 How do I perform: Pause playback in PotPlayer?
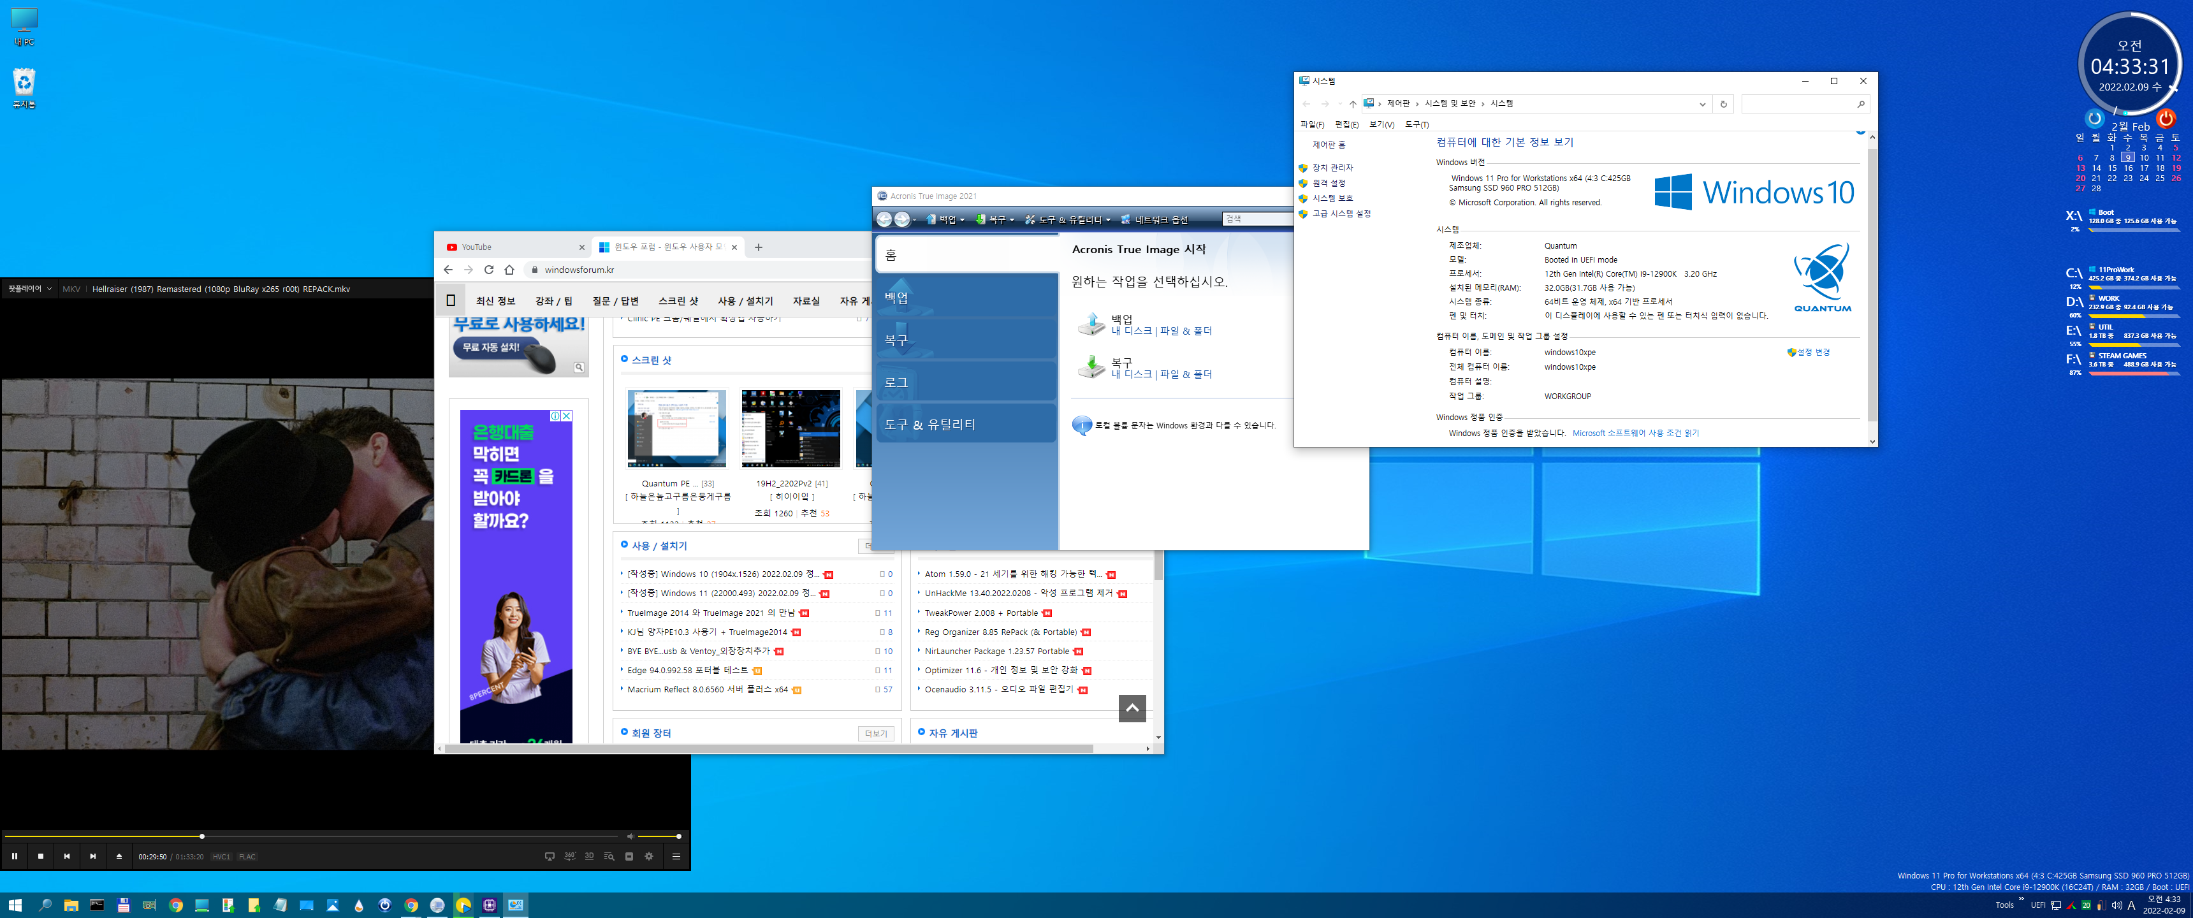point(15,856)
